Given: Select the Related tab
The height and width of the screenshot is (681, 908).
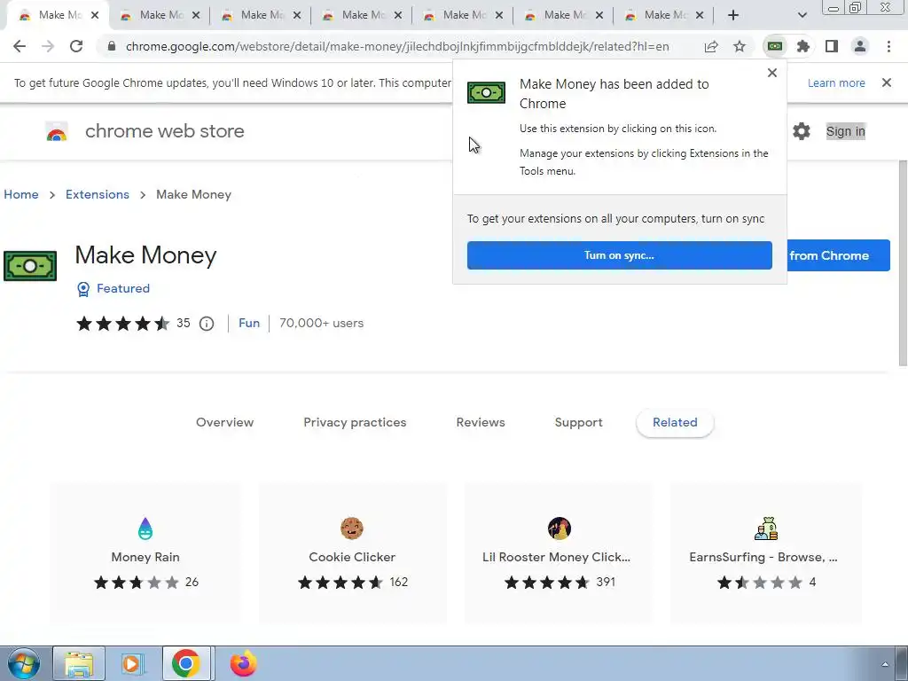Looking at the screenshot, I should tap(675, 423).
